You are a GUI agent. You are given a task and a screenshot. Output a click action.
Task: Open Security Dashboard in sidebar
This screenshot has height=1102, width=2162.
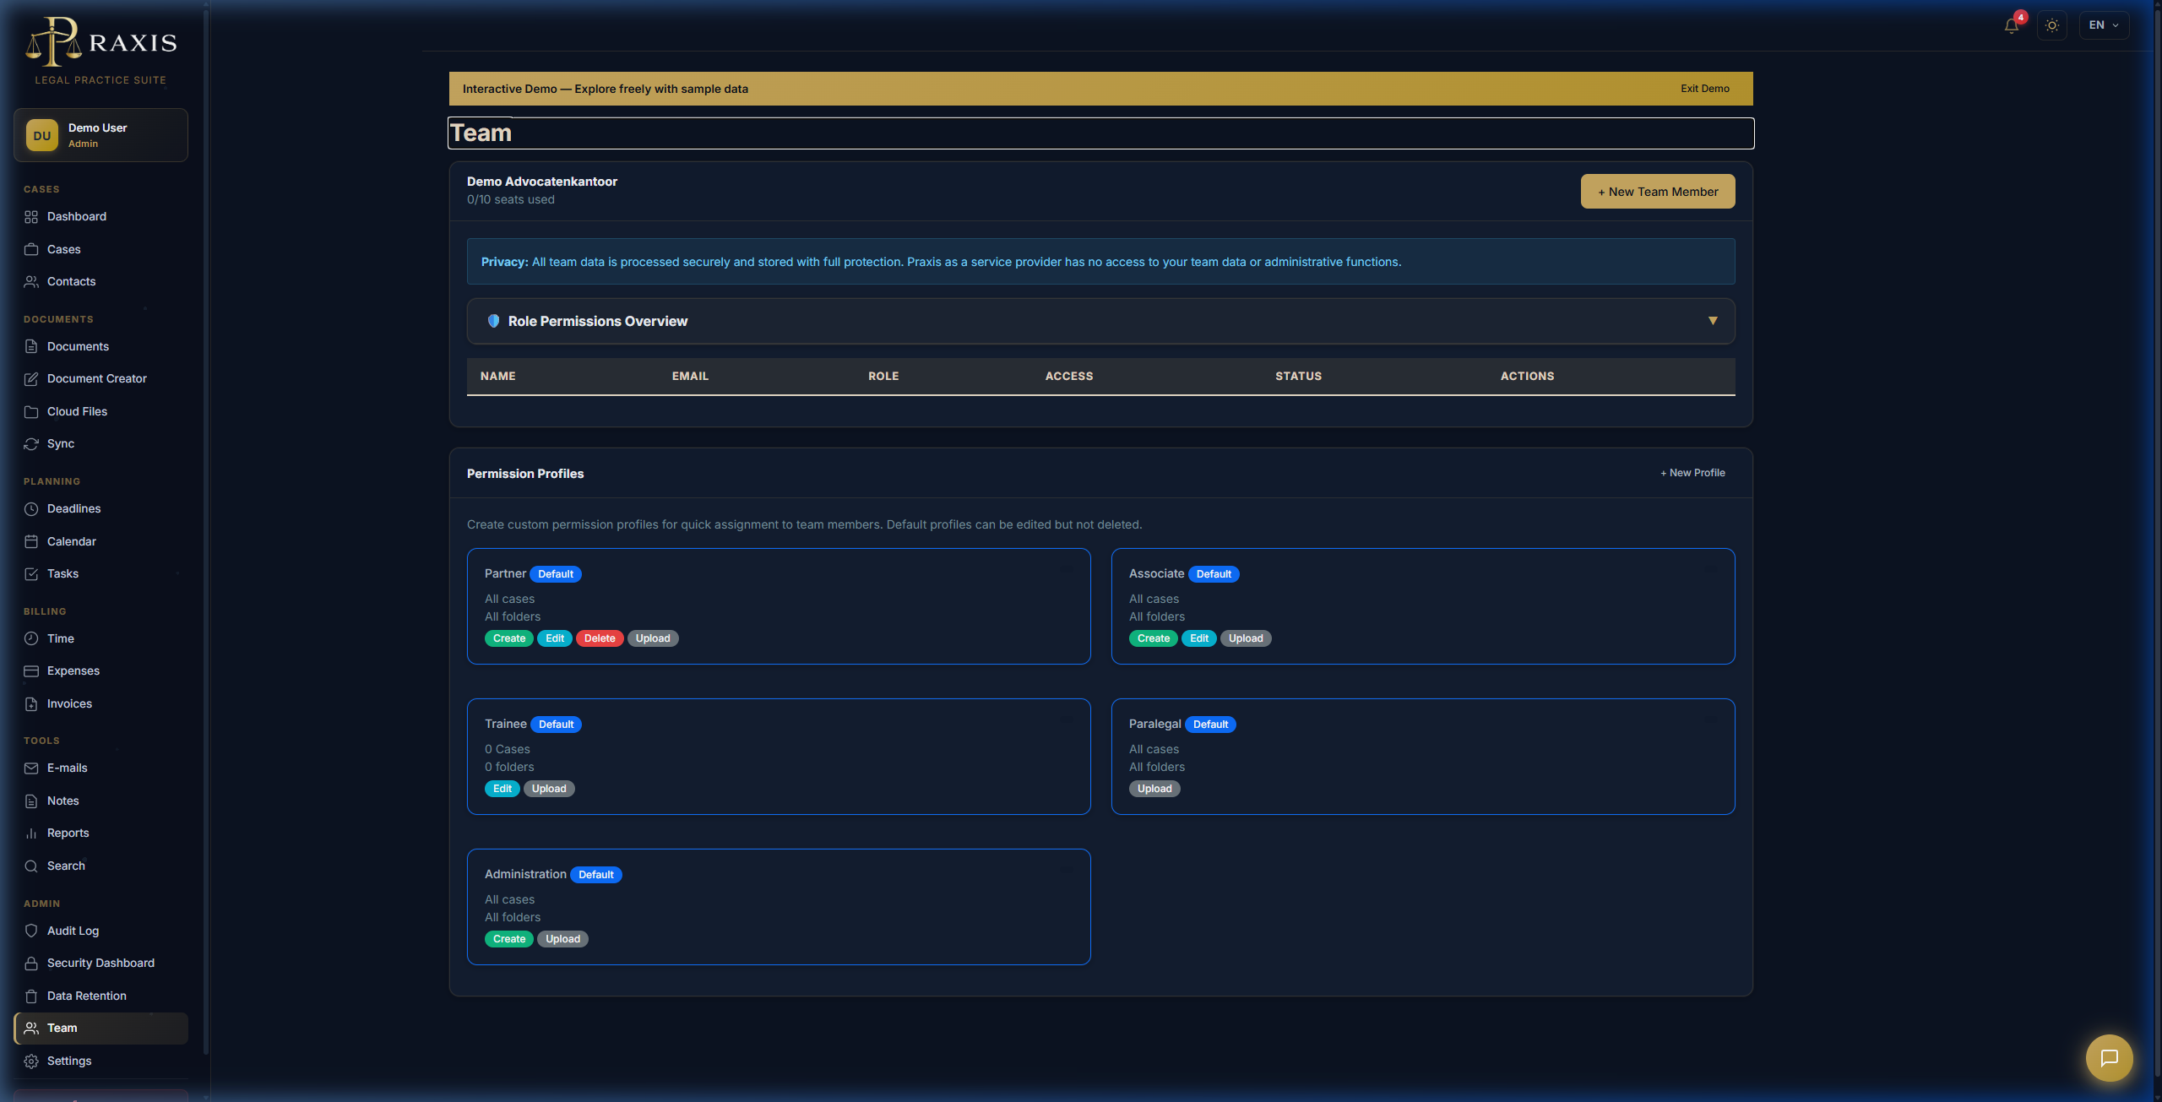click(101, 963)
